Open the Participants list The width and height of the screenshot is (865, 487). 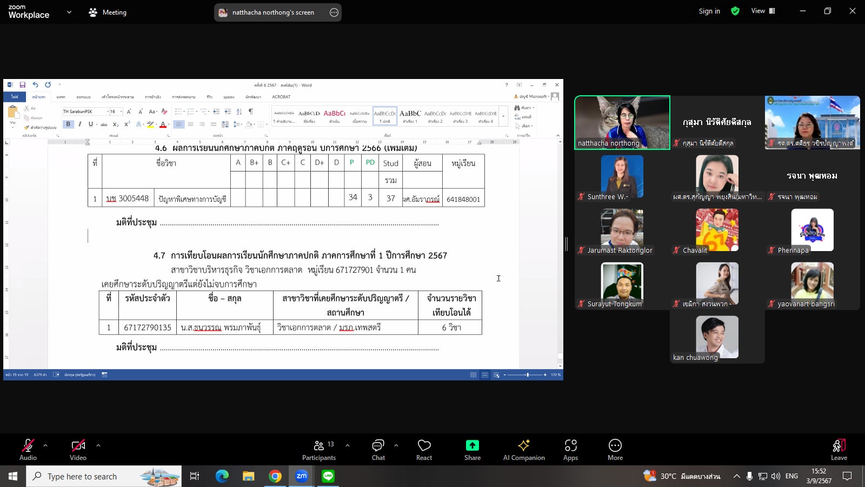point(319,449)
